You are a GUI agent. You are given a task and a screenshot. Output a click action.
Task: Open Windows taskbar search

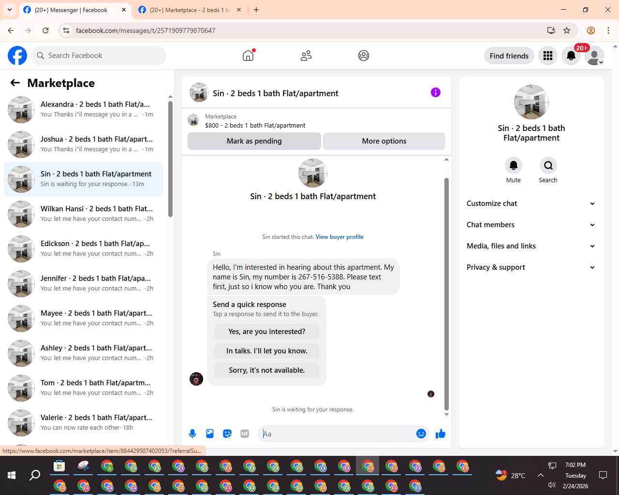click(x=35, y=475)
